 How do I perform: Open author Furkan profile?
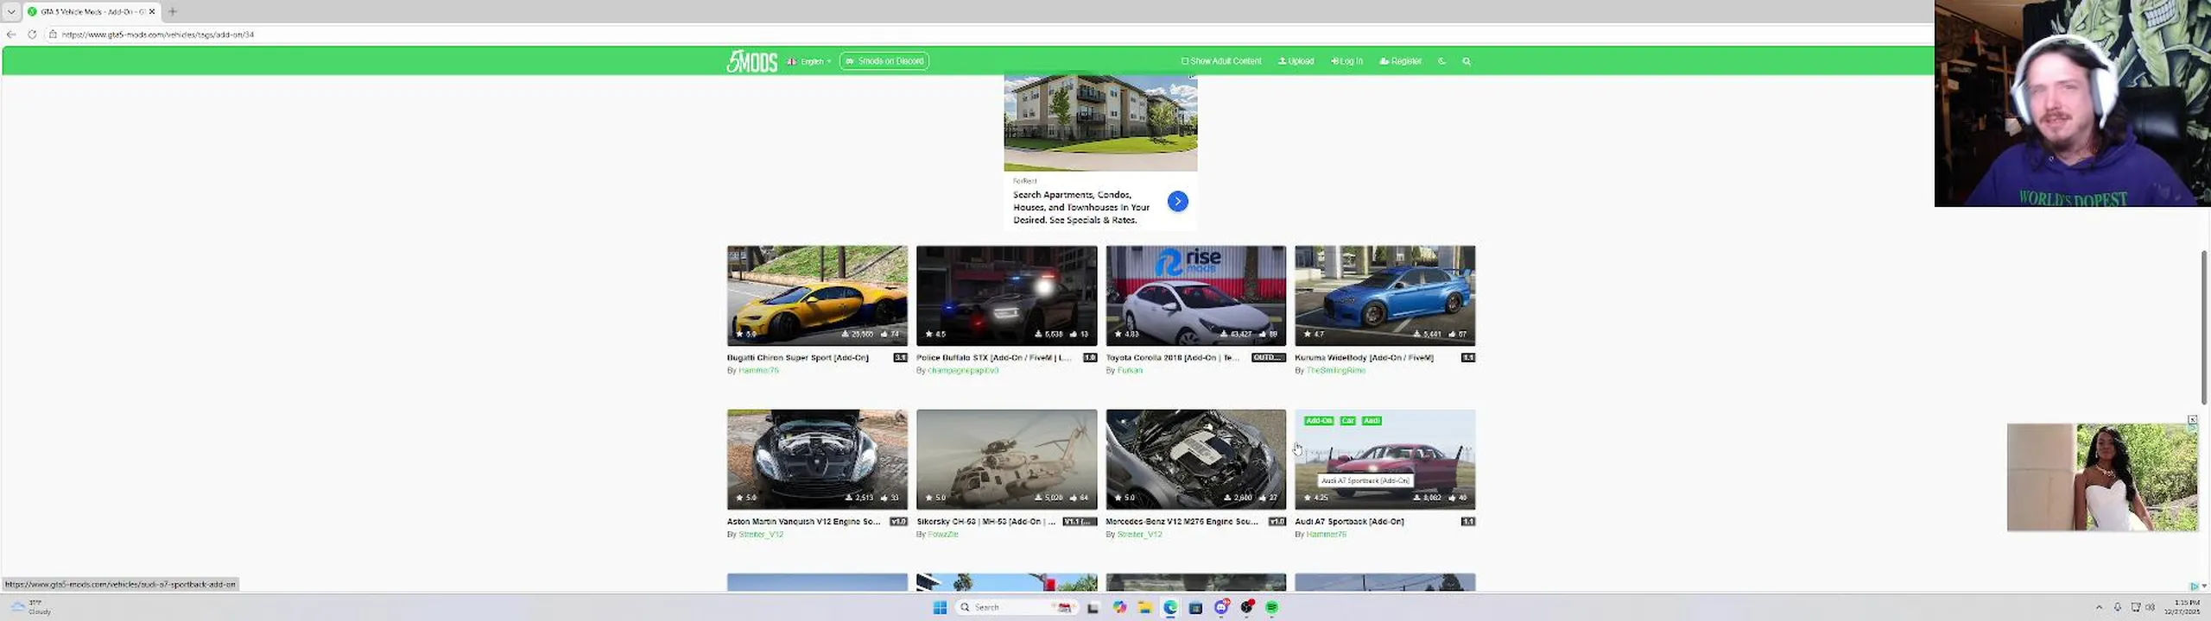[1130, 370]
